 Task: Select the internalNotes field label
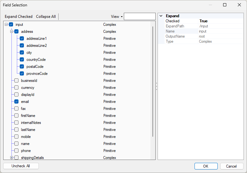(31, 123)
